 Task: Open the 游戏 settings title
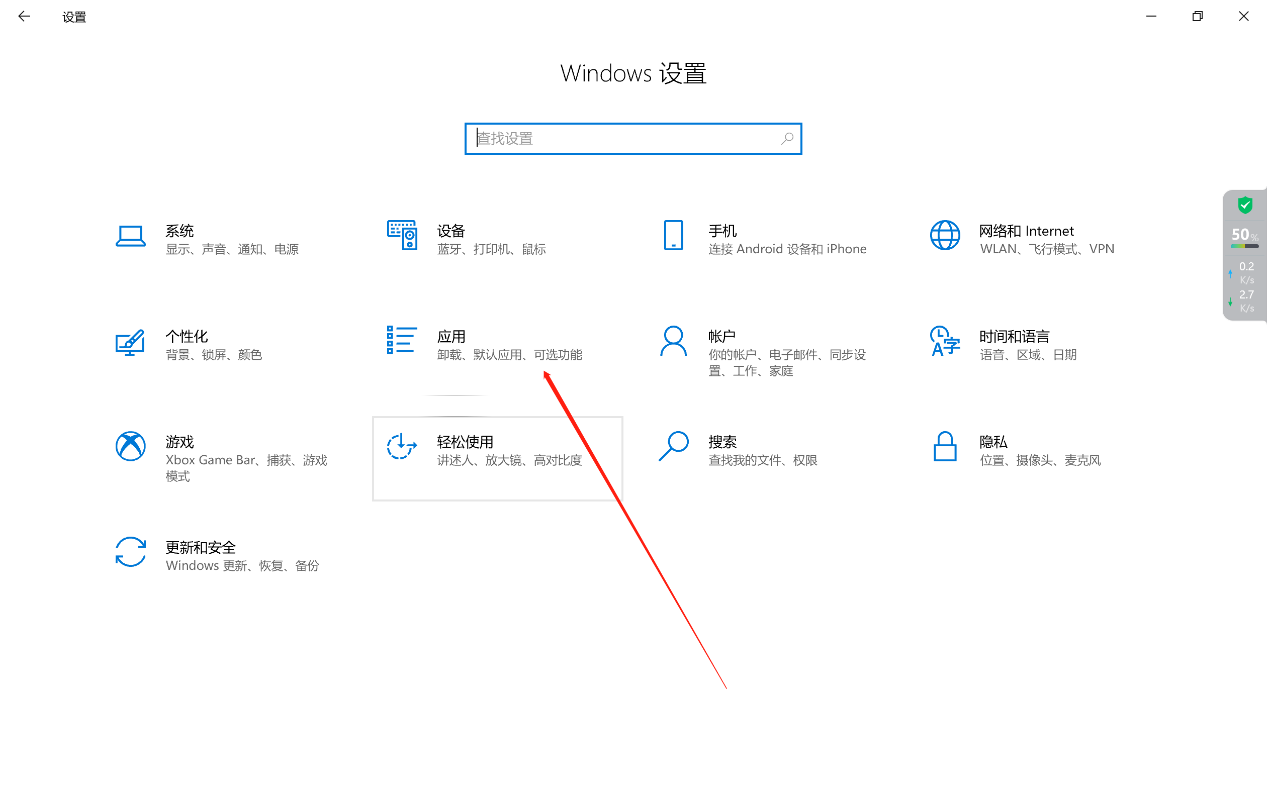click(x=179, y=442)
